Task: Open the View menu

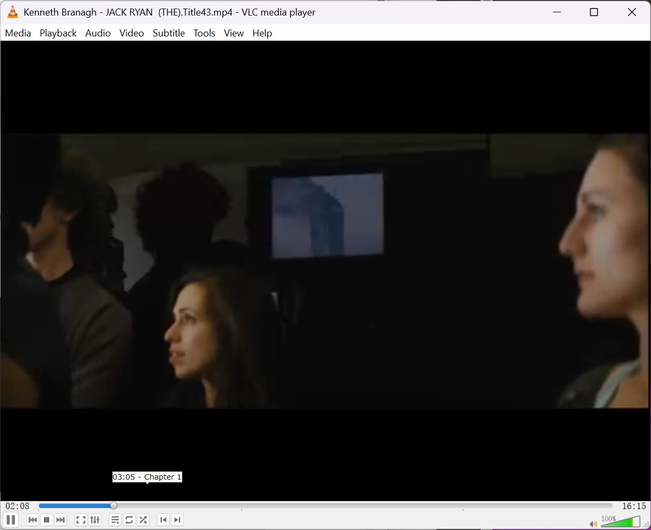Action: pyautogui.click(x=234, y=33)
